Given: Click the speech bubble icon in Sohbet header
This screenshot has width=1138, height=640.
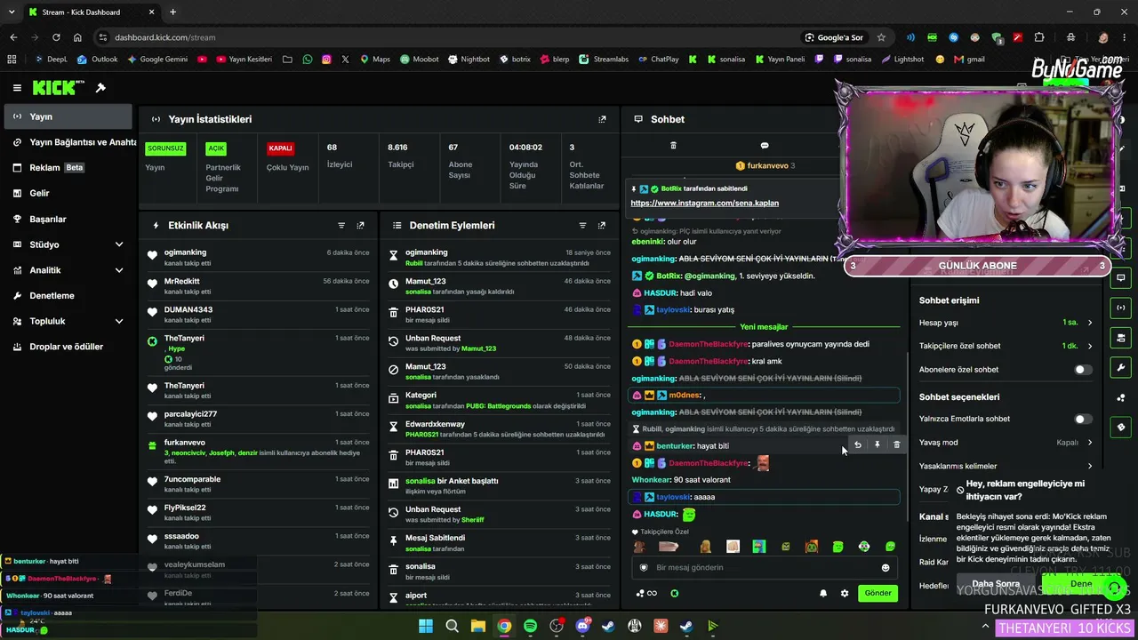Looking at the screenshot, I should (765, 146).
